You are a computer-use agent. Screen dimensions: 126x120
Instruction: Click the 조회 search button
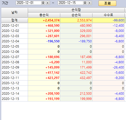[x=107, y=3]
